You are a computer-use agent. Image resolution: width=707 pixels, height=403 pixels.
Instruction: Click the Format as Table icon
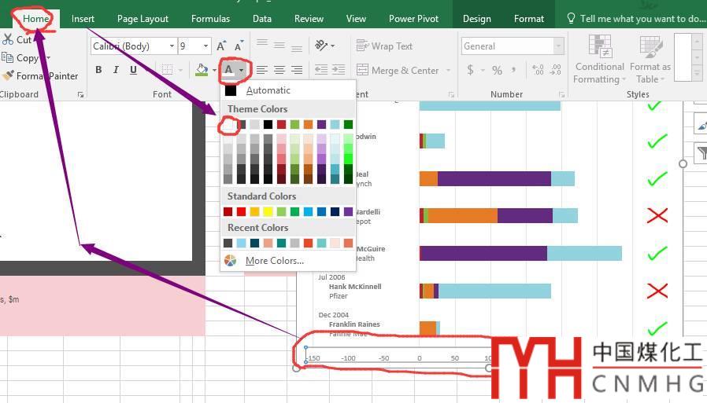tap(650, 59)
